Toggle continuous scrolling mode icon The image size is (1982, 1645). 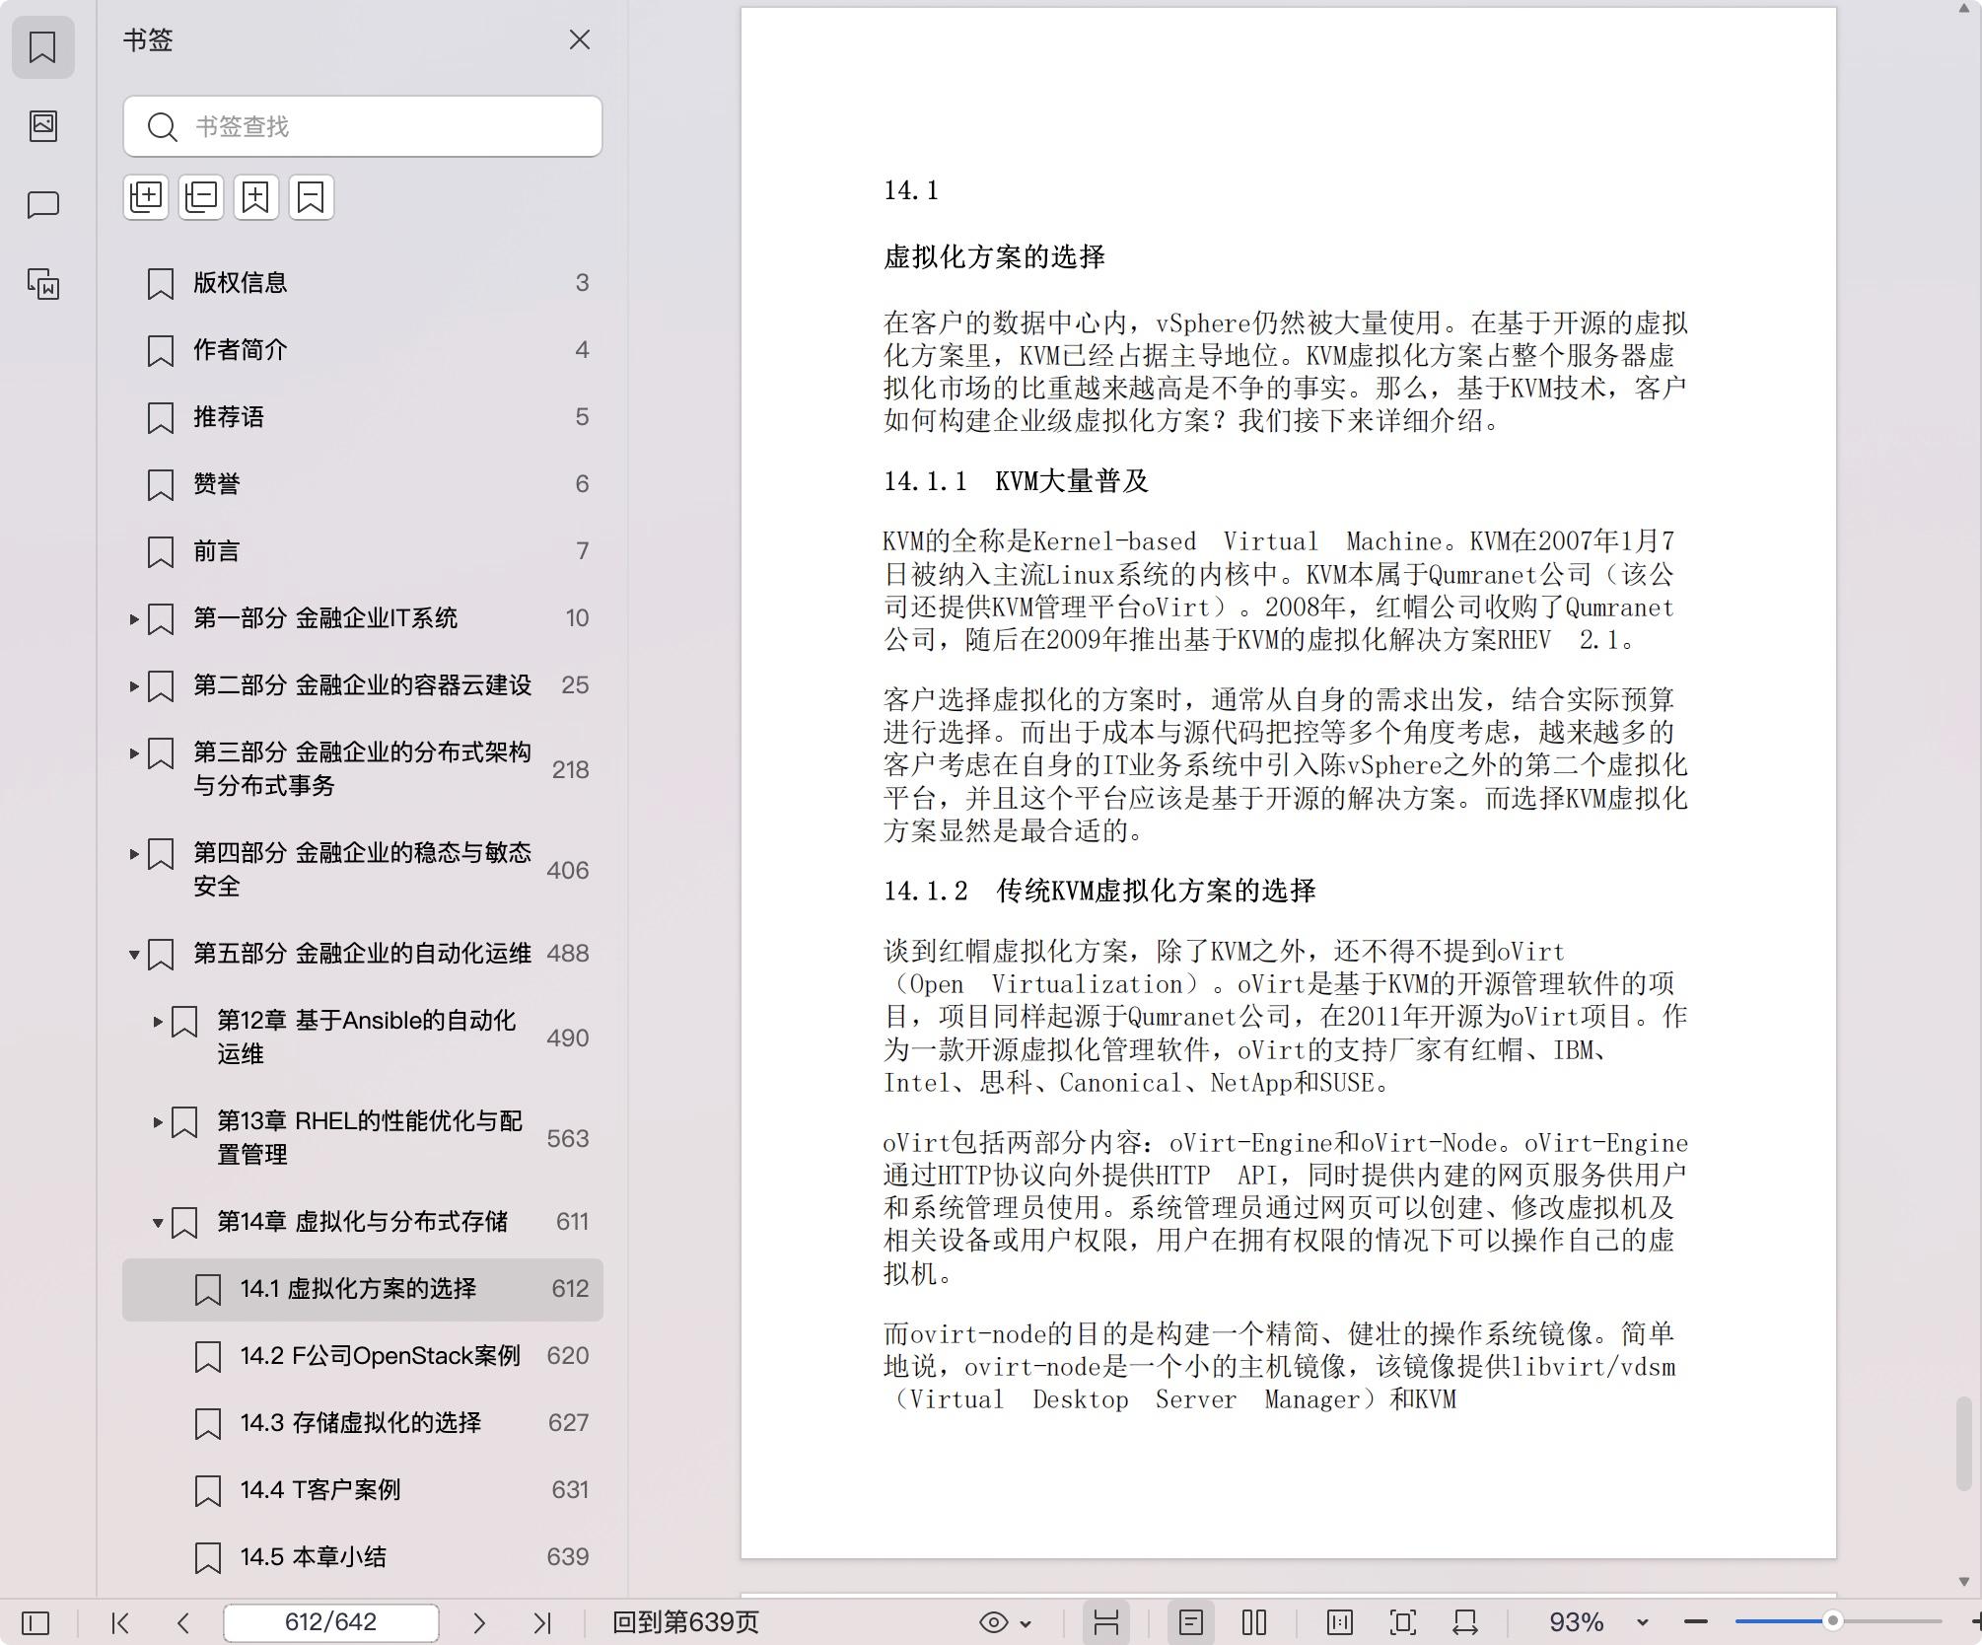(1106, 1622)
